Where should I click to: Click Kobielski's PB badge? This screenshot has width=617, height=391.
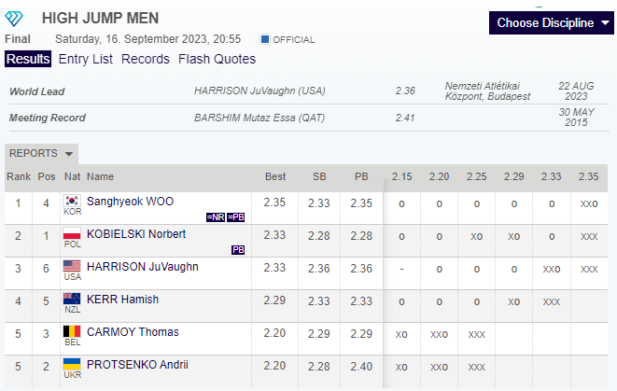coord(237,250)
